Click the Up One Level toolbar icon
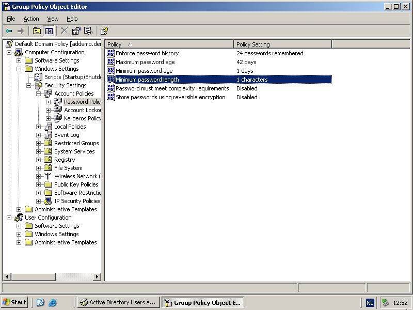The height and width of the screenshot is (310, 413). pyautogui.click(x=37, y=31)
